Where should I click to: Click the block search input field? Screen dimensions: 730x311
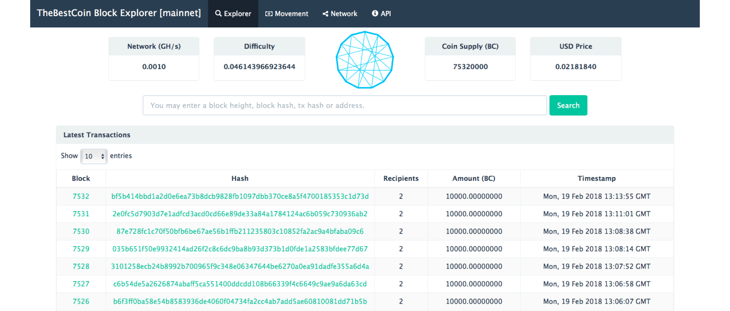point(344,105)
